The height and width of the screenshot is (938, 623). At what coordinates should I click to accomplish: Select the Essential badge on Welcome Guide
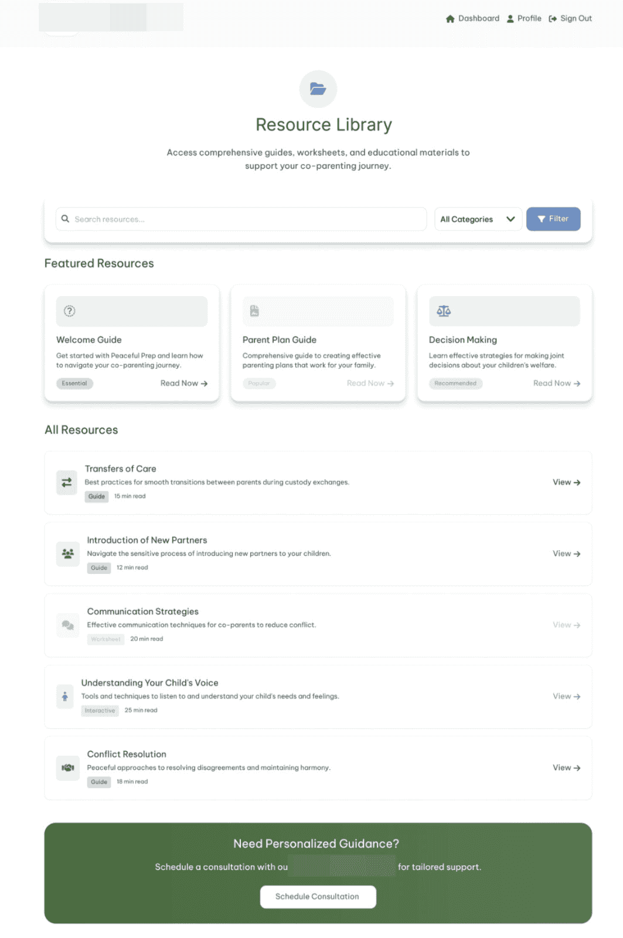(74, 383)
